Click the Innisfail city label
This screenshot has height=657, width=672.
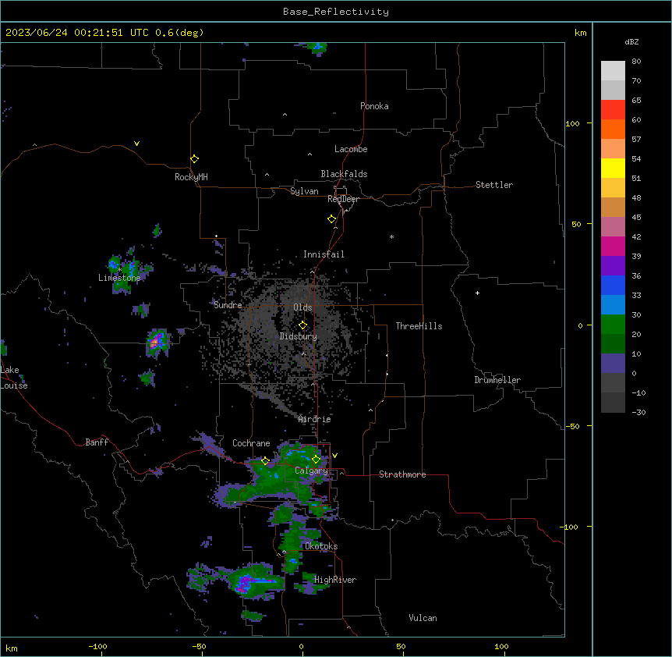coord(324,254)
